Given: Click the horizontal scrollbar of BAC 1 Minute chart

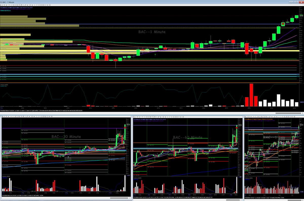Looking at the screenshot, I should click(289, 113).
